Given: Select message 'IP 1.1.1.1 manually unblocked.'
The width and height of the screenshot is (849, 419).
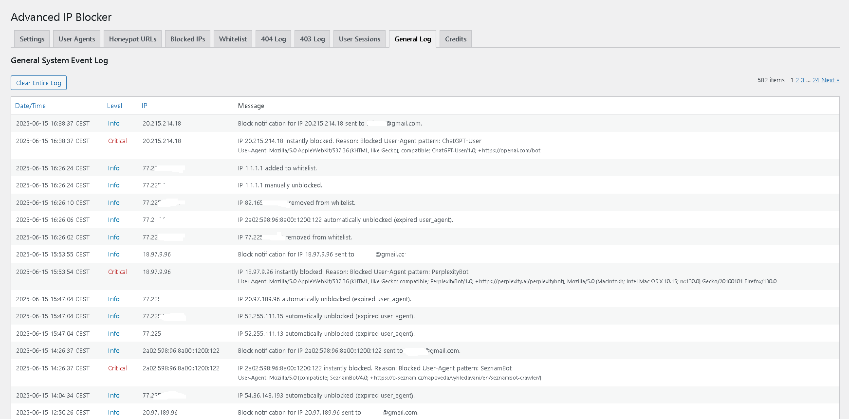Looking at the screenshot, I should pyautogui.click(x=280, y=185).
